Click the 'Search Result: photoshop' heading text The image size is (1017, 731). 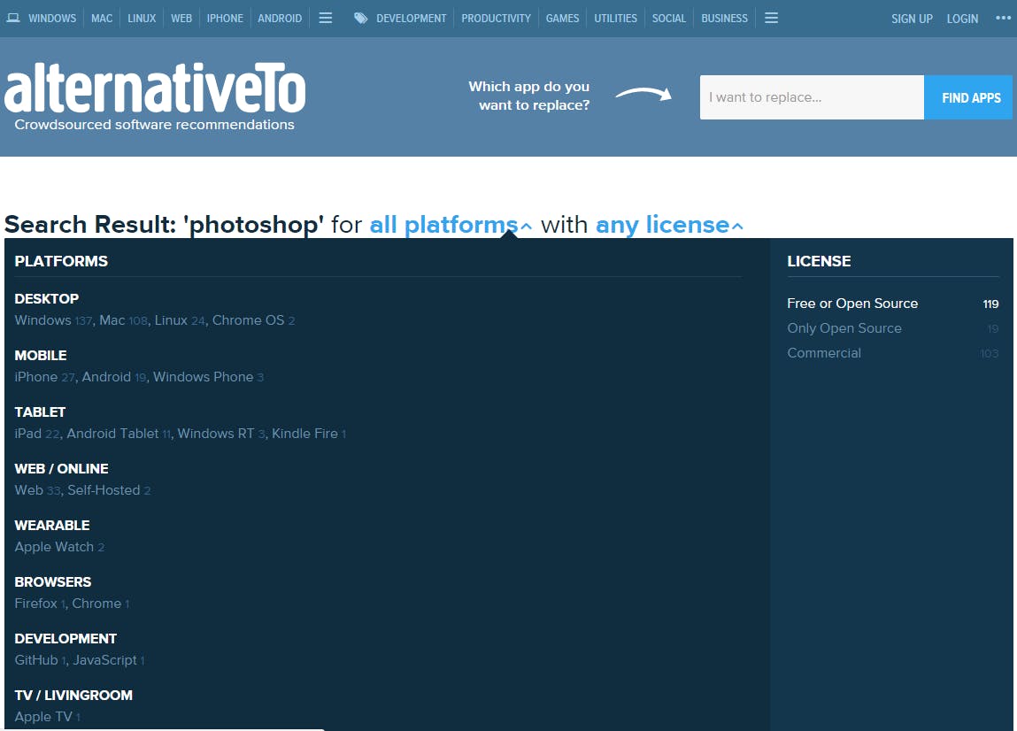point(164,225)
